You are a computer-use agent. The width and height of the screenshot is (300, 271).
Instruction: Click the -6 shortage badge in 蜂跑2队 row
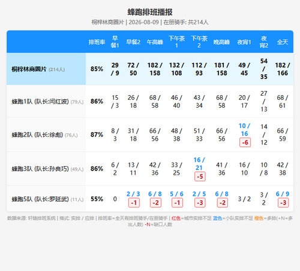(x=245, y=142)
